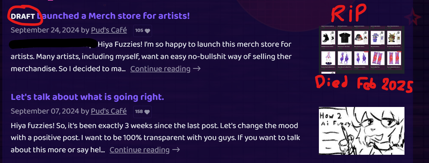429x163 pixels.
Task: Click the heart icon beside 158 likes
Action: pos(147,112)
